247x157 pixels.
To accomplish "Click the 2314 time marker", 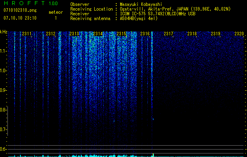I will tap(98, 33).
